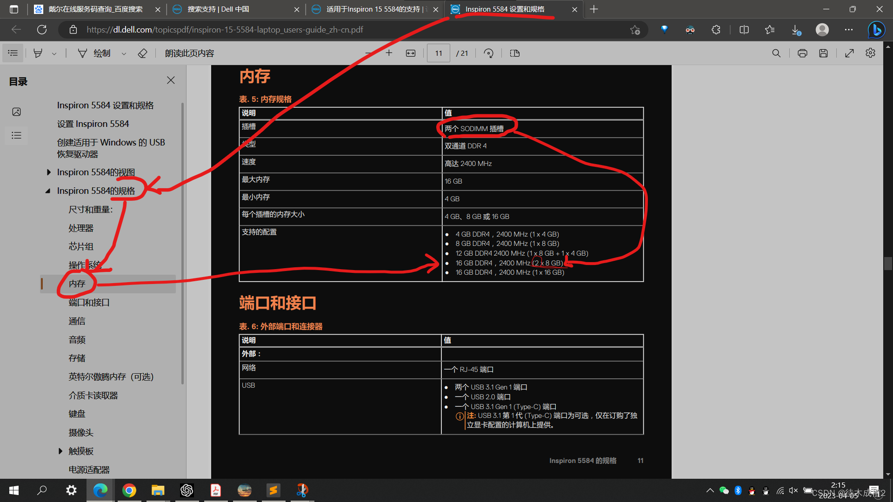Go to 电源适配器 section in outline

(89, 470)
